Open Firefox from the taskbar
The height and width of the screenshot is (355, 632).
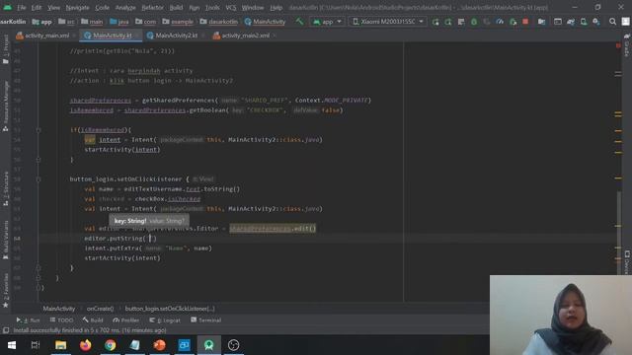pos(86,345)
